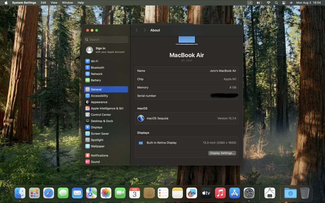Click the Search field in System Settings

coord(106,40)
